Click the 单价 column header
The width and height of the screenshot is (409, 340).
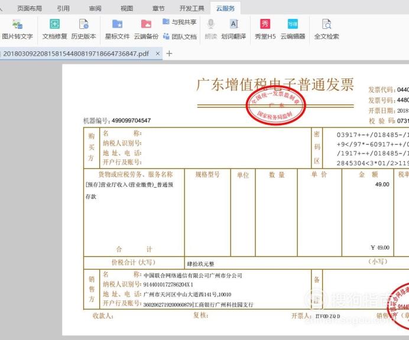(x=319, y=174)
